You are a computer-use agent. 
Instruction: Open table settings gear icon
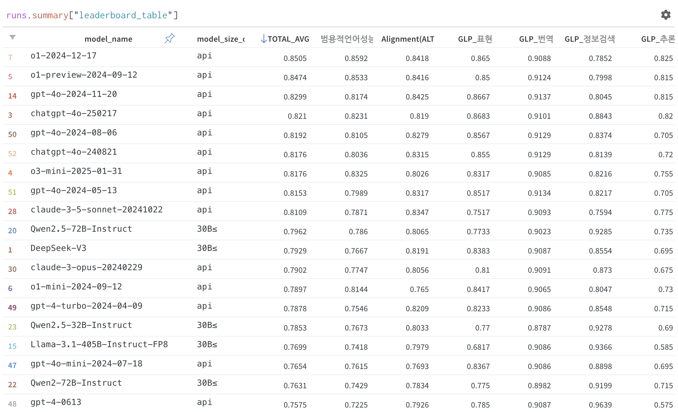pyautogui.click(x=665, y=15)
